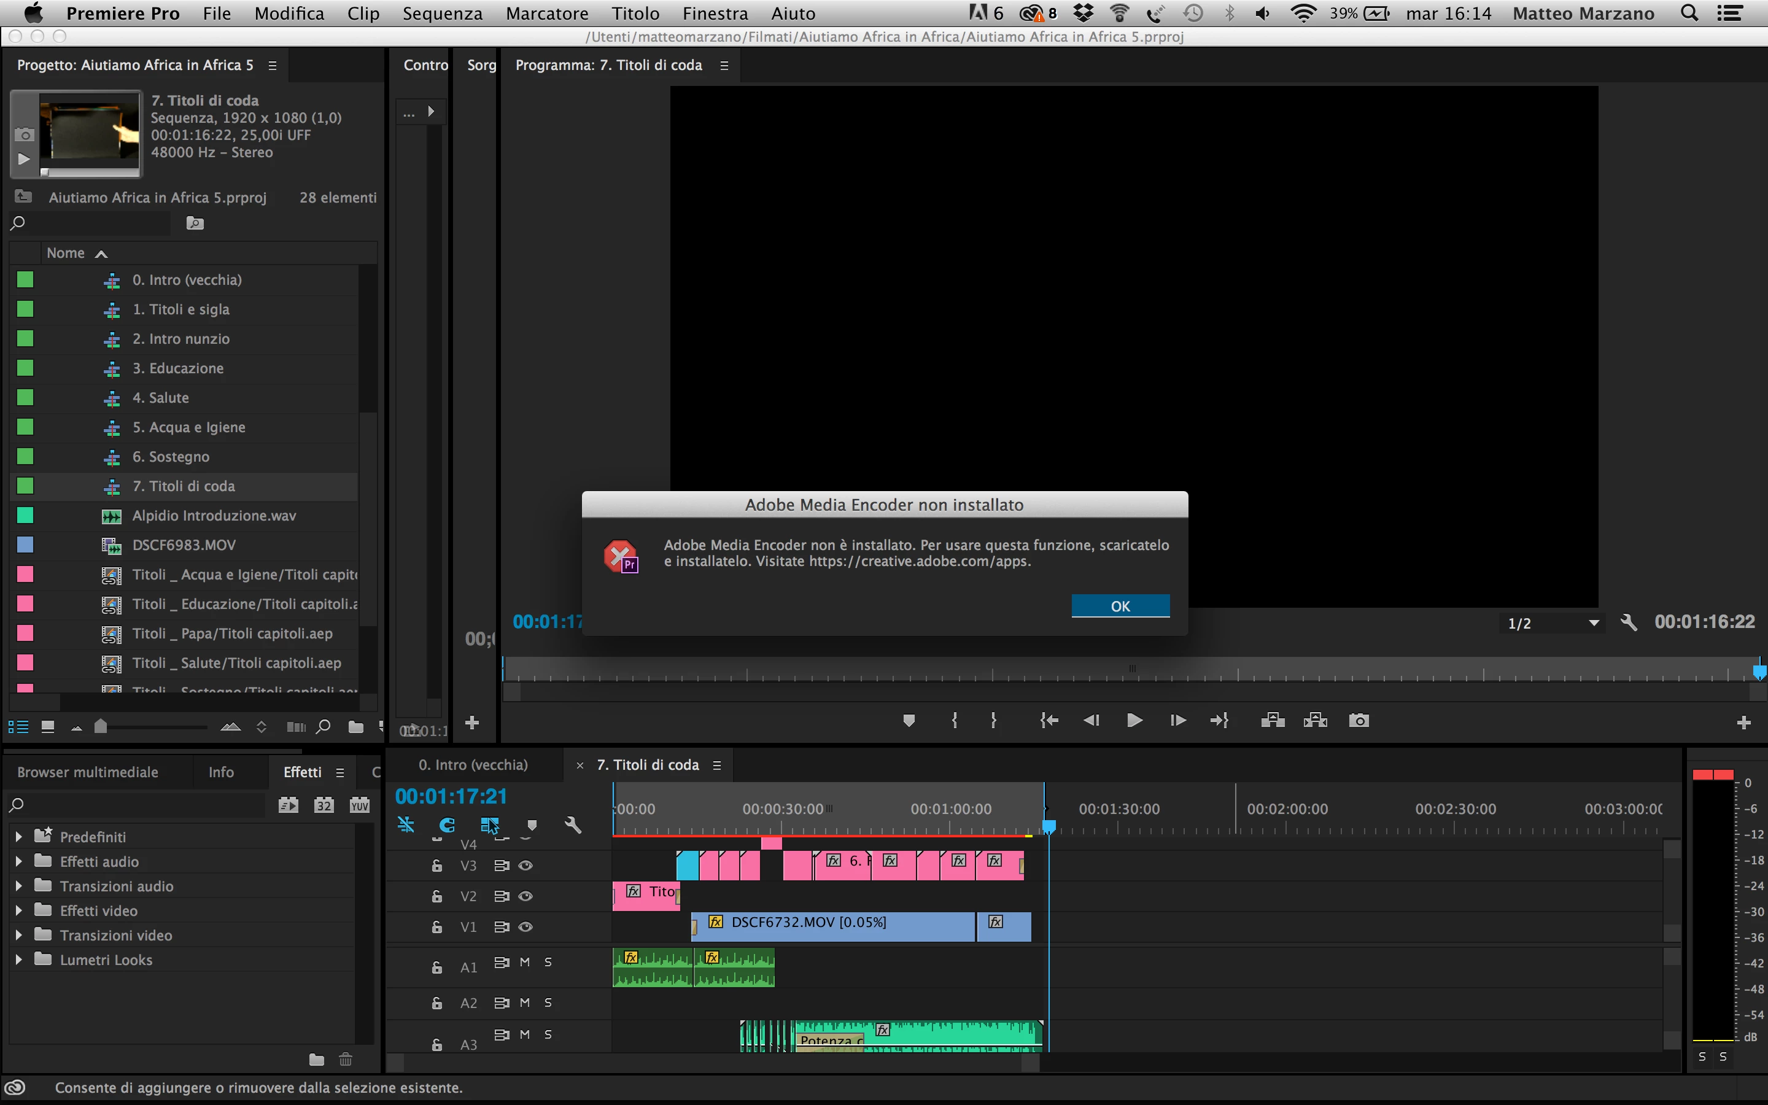The image size is (1768, 1105).
Task: Expand the Lumetri Looks folder
Action: coord(18,960)
